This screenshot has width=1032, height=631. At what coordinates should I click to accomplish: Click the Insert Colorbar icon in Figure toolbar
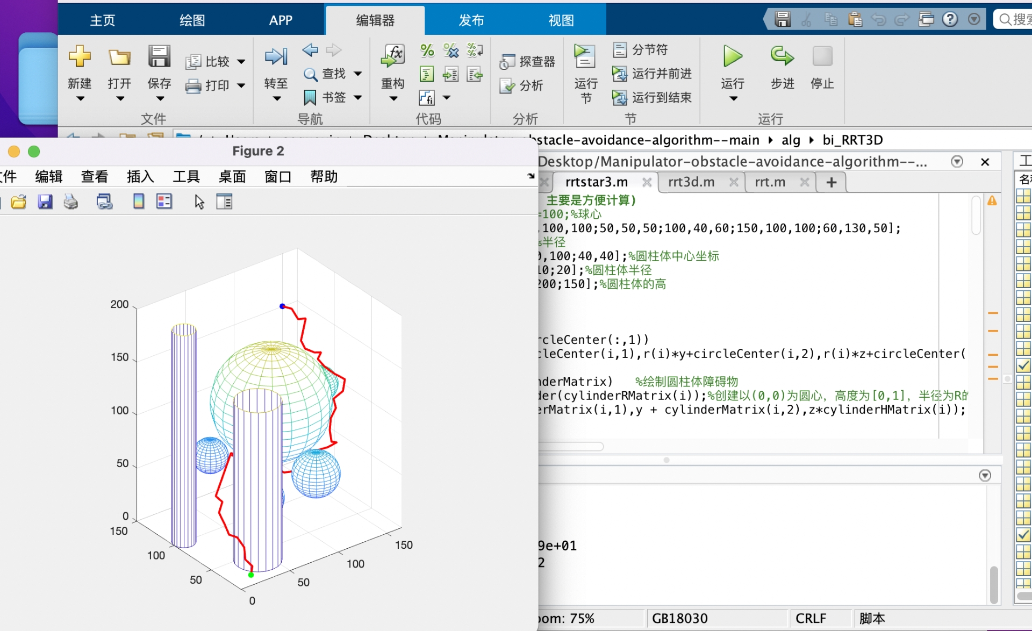pyautogui.click(x=139, y=202)
